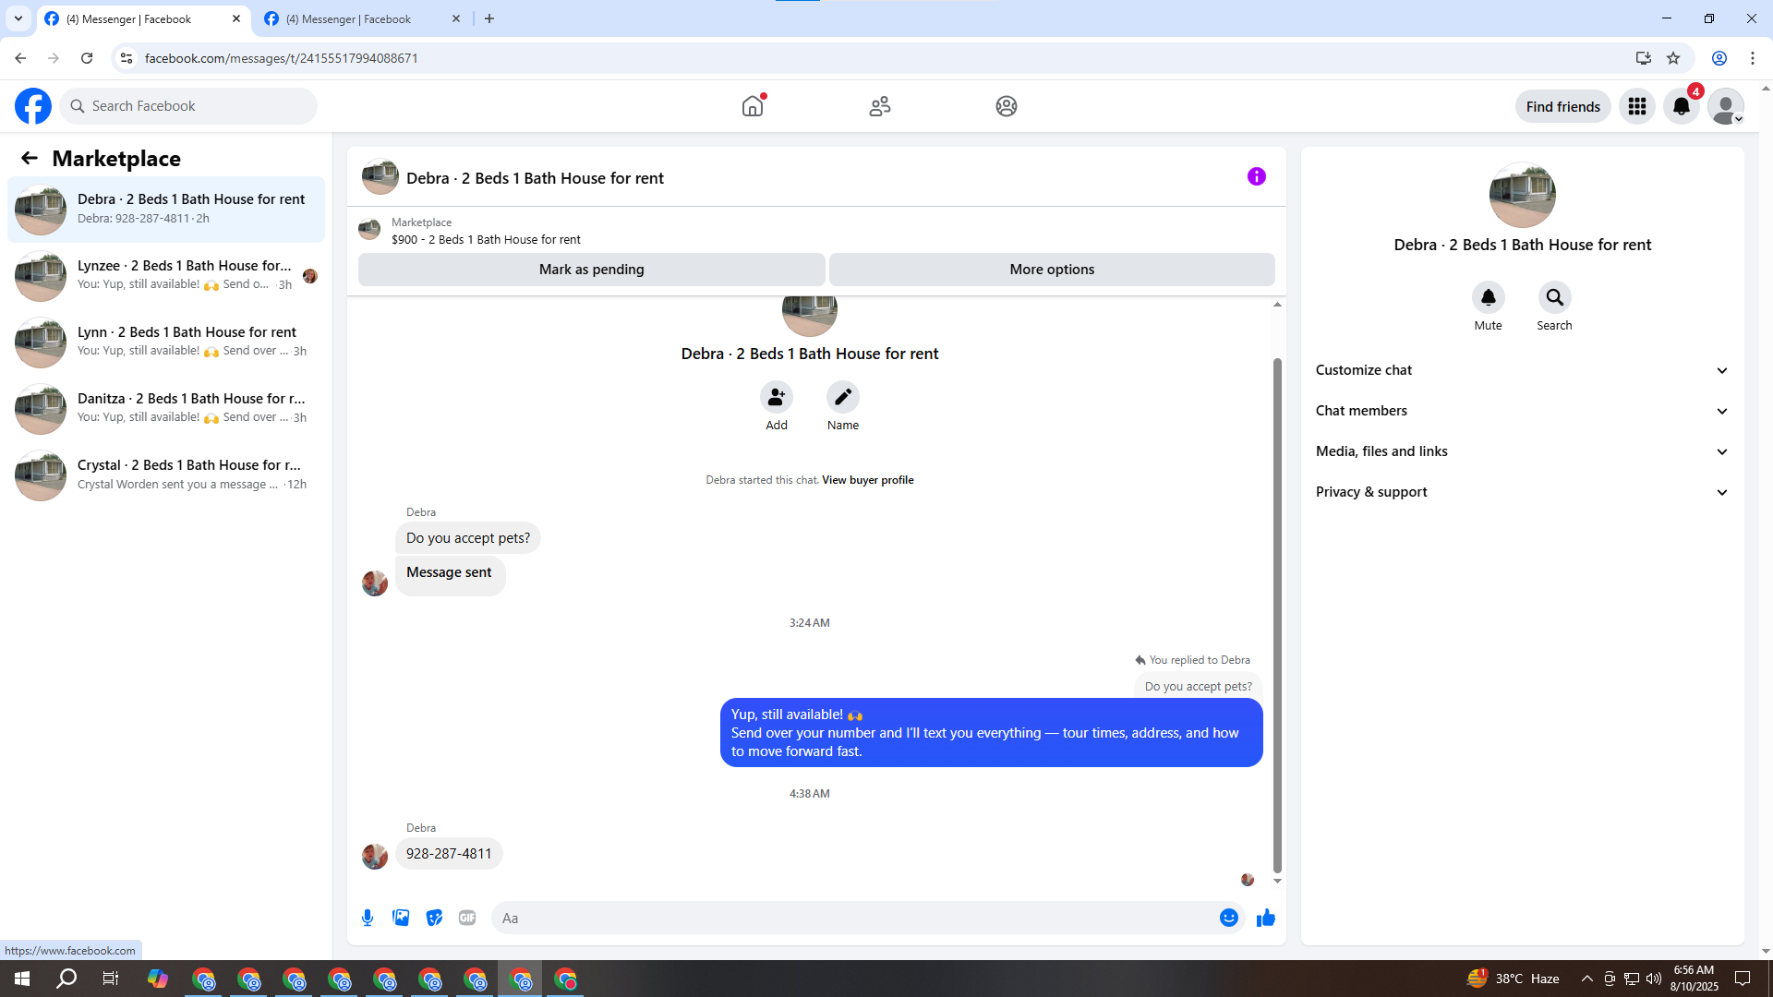Open the Facebook menu grid icon
Image resolution: width=1773 pixels, height=997 pixels.
(x=1636, y=106)
